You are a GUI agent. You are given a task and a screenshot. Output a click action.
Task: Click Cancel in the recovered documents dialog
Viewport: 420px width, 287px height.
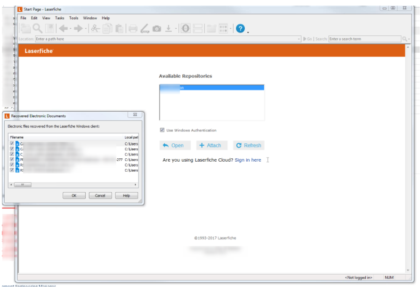100,196
